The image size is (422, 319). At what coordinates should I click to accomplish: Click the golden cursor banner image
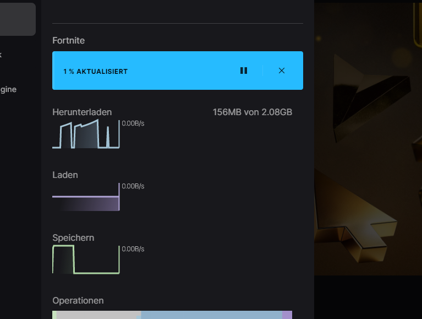(x=368, y=139)
